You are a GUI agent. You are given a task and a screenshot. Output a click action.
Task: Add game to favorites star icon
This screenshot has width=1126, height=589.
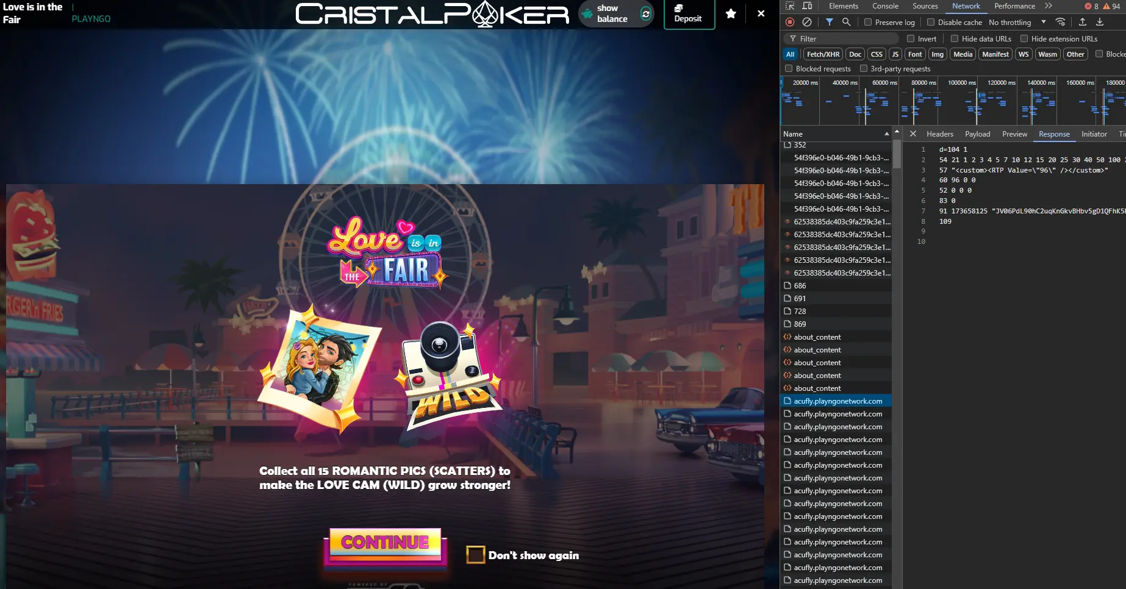coord(731,13)
